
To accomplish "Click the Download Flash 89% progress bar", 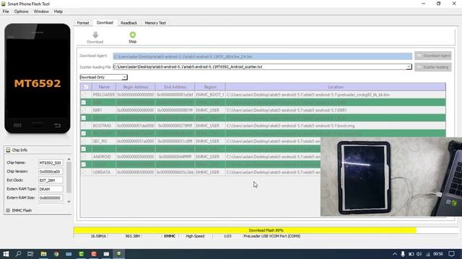I will (266, 230).
